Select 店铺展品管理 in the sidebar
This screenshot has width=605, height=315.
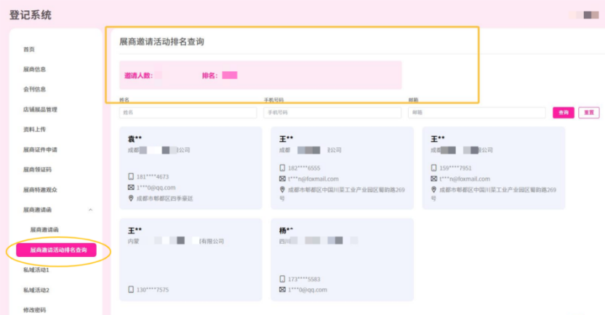(x=40, y=110)
